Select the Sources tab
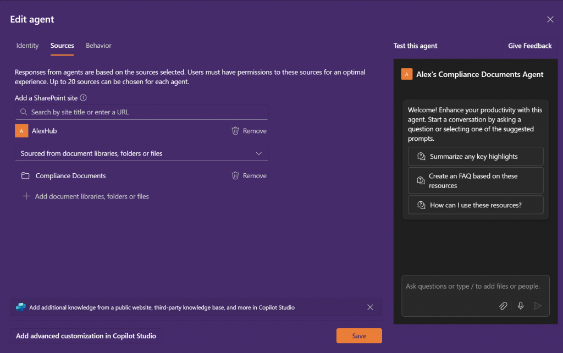Screen dimensions: 563x353 coord(62,46)
